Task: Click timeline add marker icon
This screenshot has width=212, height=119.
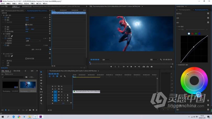Action: (61, 76)
